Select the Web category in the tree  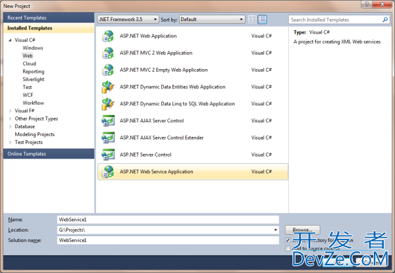tap(28, 56)
